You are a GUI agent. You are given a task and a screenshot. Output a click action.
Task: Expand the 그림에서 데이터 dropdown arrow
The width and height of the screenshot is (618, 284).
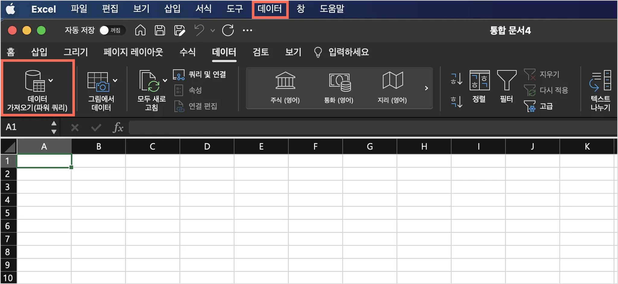pos(115,80)
